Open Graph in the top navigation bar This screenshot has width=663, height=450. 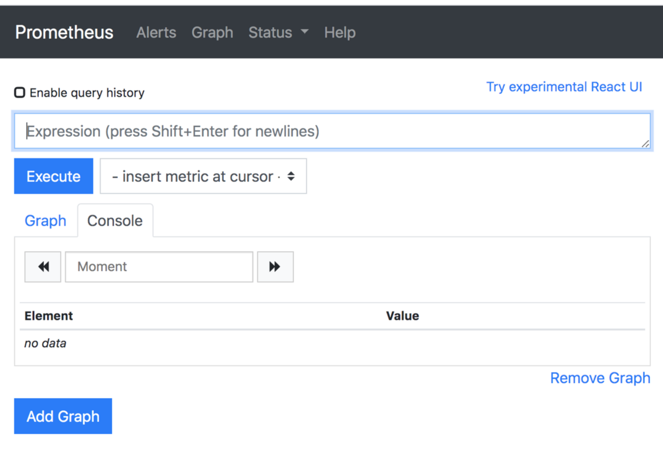click(x=212, y=33)
